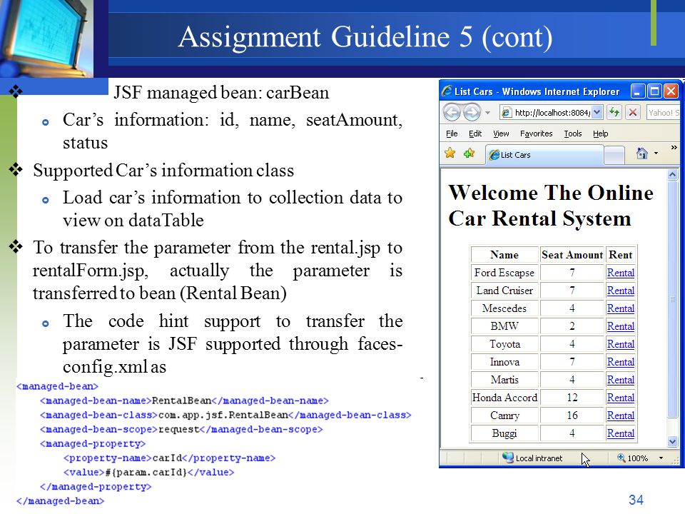Click Rental link for Ford Escapse

click(x=620, y=273)
